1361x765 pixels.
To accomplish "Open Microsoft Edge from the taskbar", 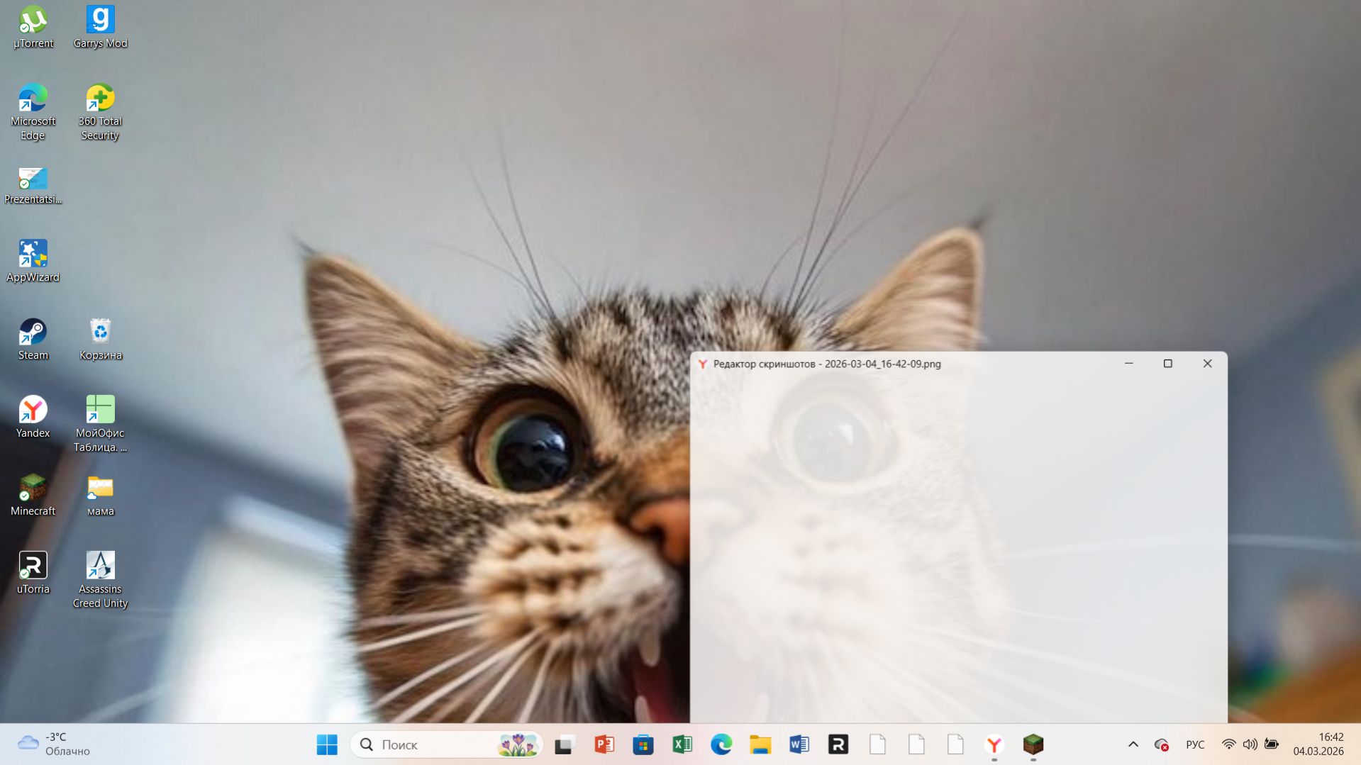I will [721, 744].
